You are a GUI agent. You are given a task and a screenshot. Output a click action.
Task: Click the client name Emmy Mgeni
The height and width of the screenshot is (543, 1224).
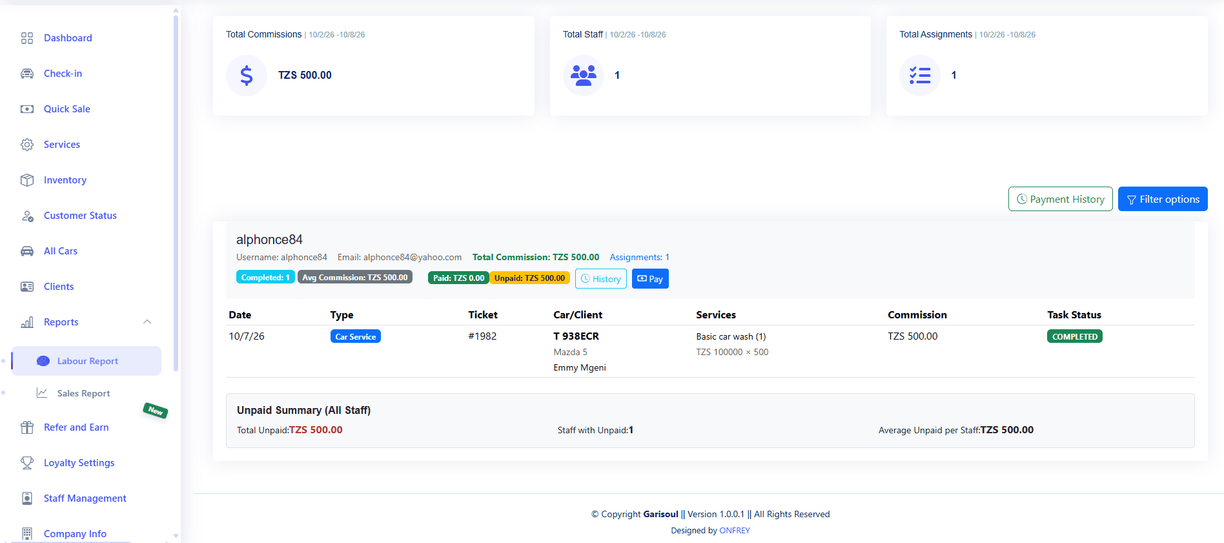click(x=580, y=367)
